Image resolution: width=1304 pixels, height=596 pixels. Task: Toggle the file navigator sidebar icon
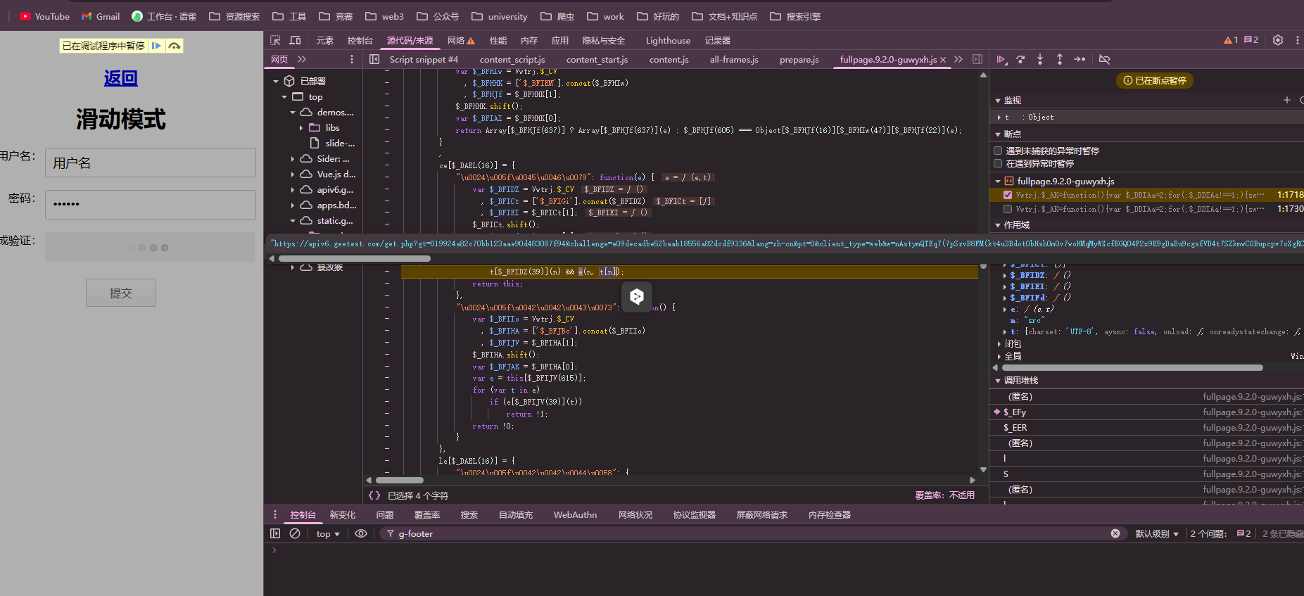coord(374,60)
